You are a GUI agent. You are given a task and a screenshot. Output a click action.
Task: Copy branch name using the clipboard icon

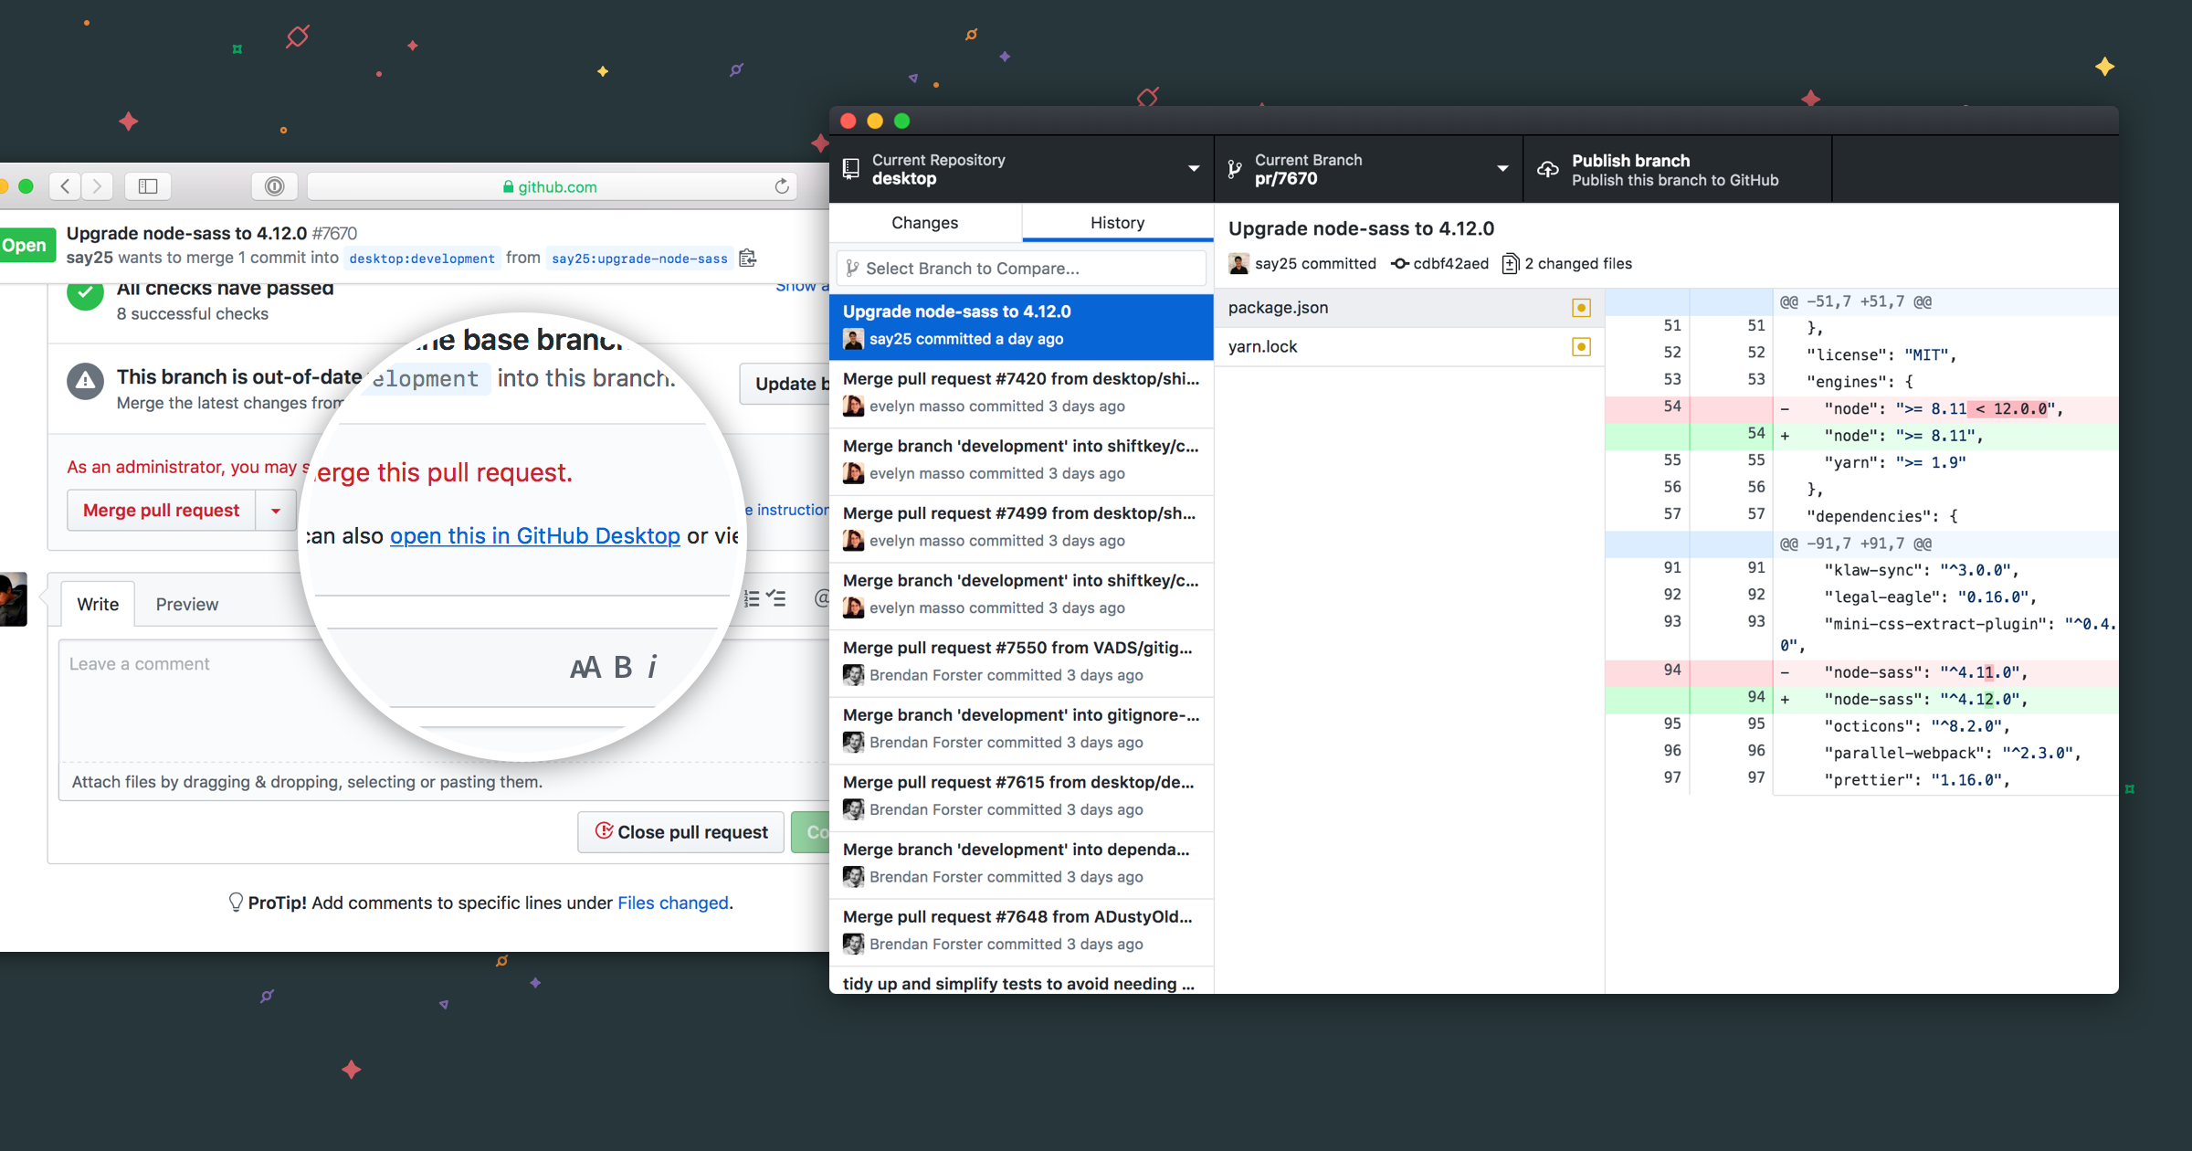click(x=747, y=258)
